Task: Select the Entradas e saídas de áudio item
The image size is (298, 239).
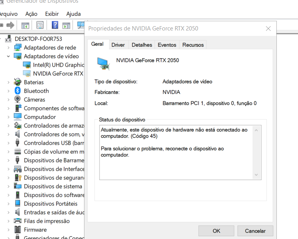Action: tap(54, 212)
